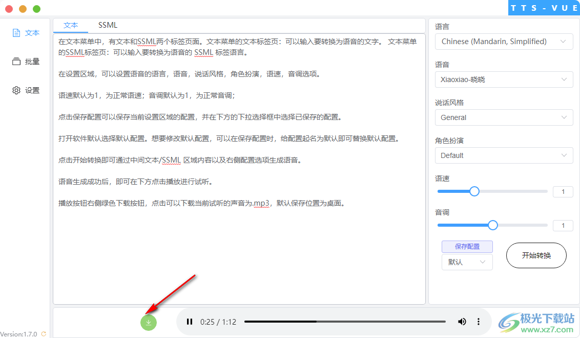580x338 pixels.
Task: Open the 文本 text panel in sidebar
Action: [x=27, y=32]
